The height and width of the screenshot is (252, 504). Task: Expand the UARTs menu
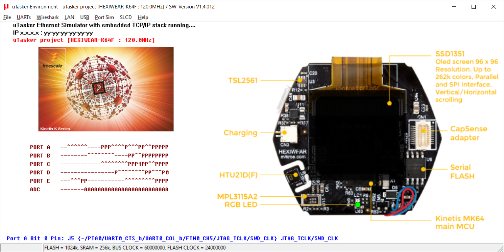click(x=24, y=17)
